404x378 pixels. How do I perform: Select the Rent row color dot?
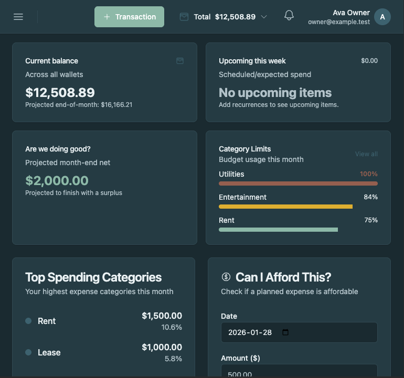point(28,321)
